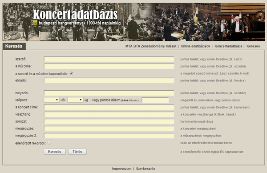Click the Koncertadatbázis banner title

point(75,15)
